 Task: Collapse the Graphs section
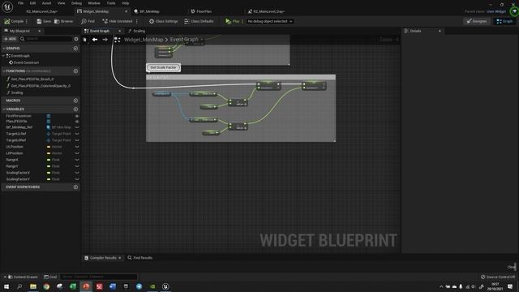coord(3,49)
